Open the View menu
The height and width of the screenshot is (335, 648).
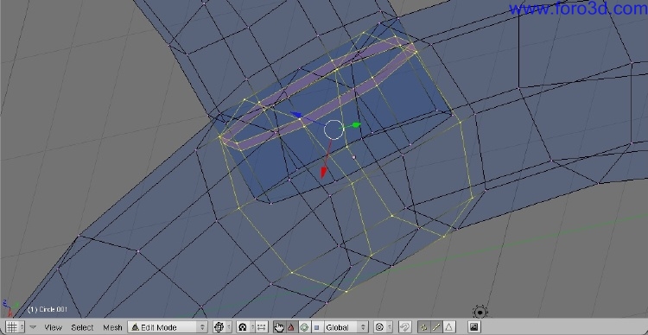click(53, 327)
